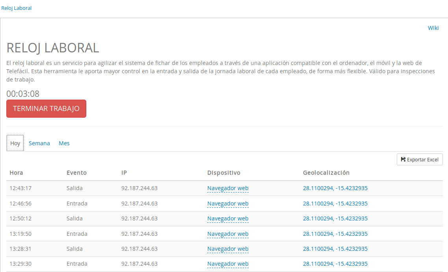The image size is (448, 272).
Task: Click the save icon in Exportar Excel
Action: pos(403,159)
